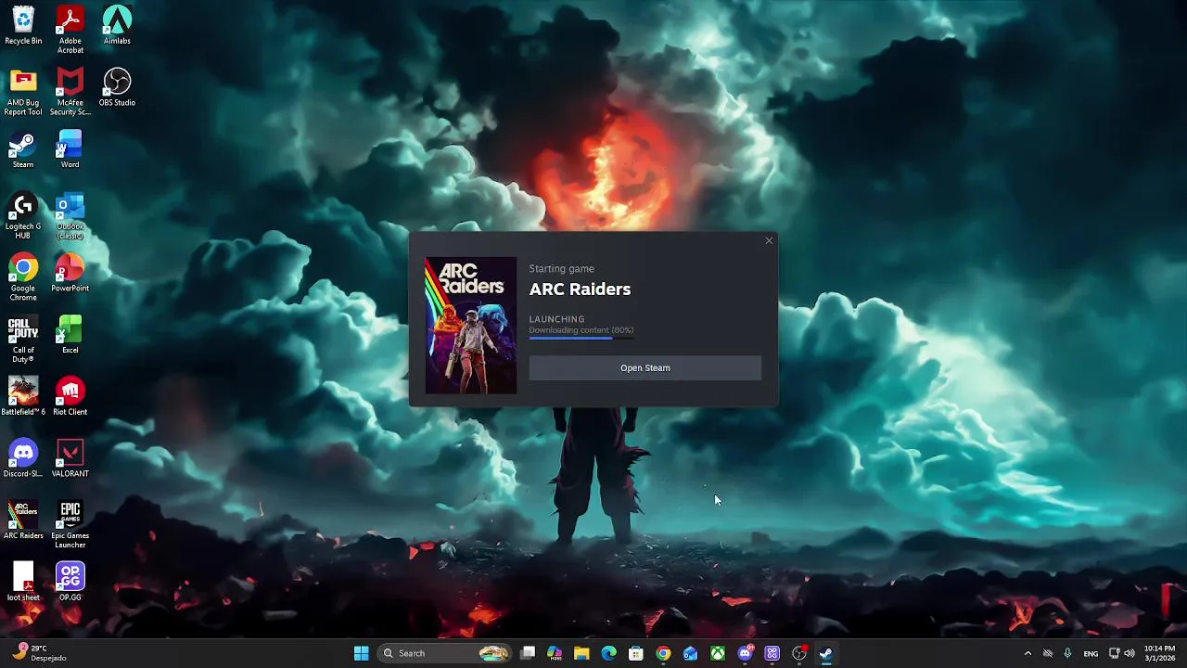
Task: Select the Google Chrome desktop icon
Action: tap(23, 278)
